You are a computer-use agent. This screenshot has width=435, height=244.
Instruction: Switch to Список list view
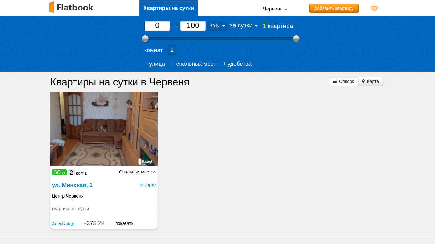tap(343, 81)
